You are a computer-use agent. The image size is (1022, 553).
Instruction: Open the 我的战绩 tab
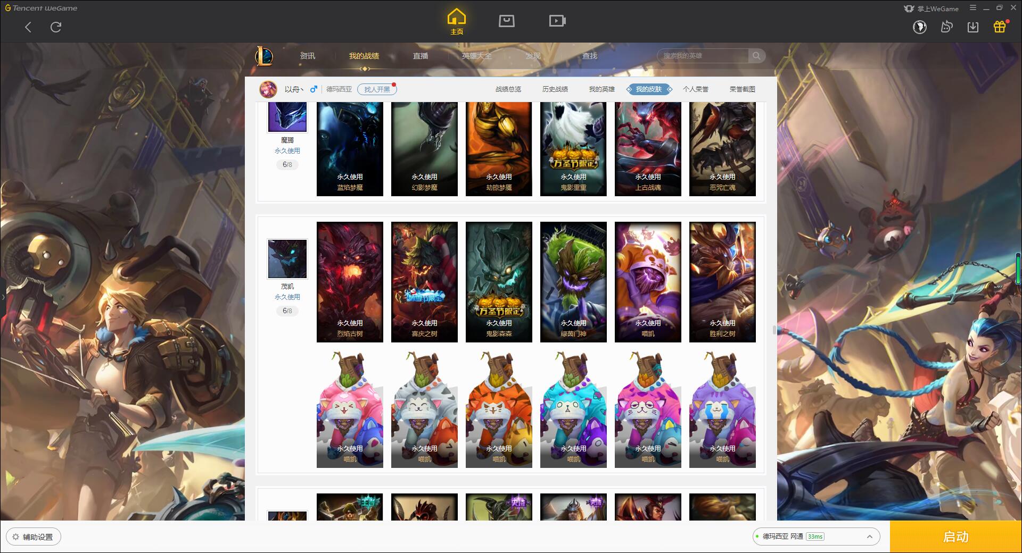pos(364,56)
